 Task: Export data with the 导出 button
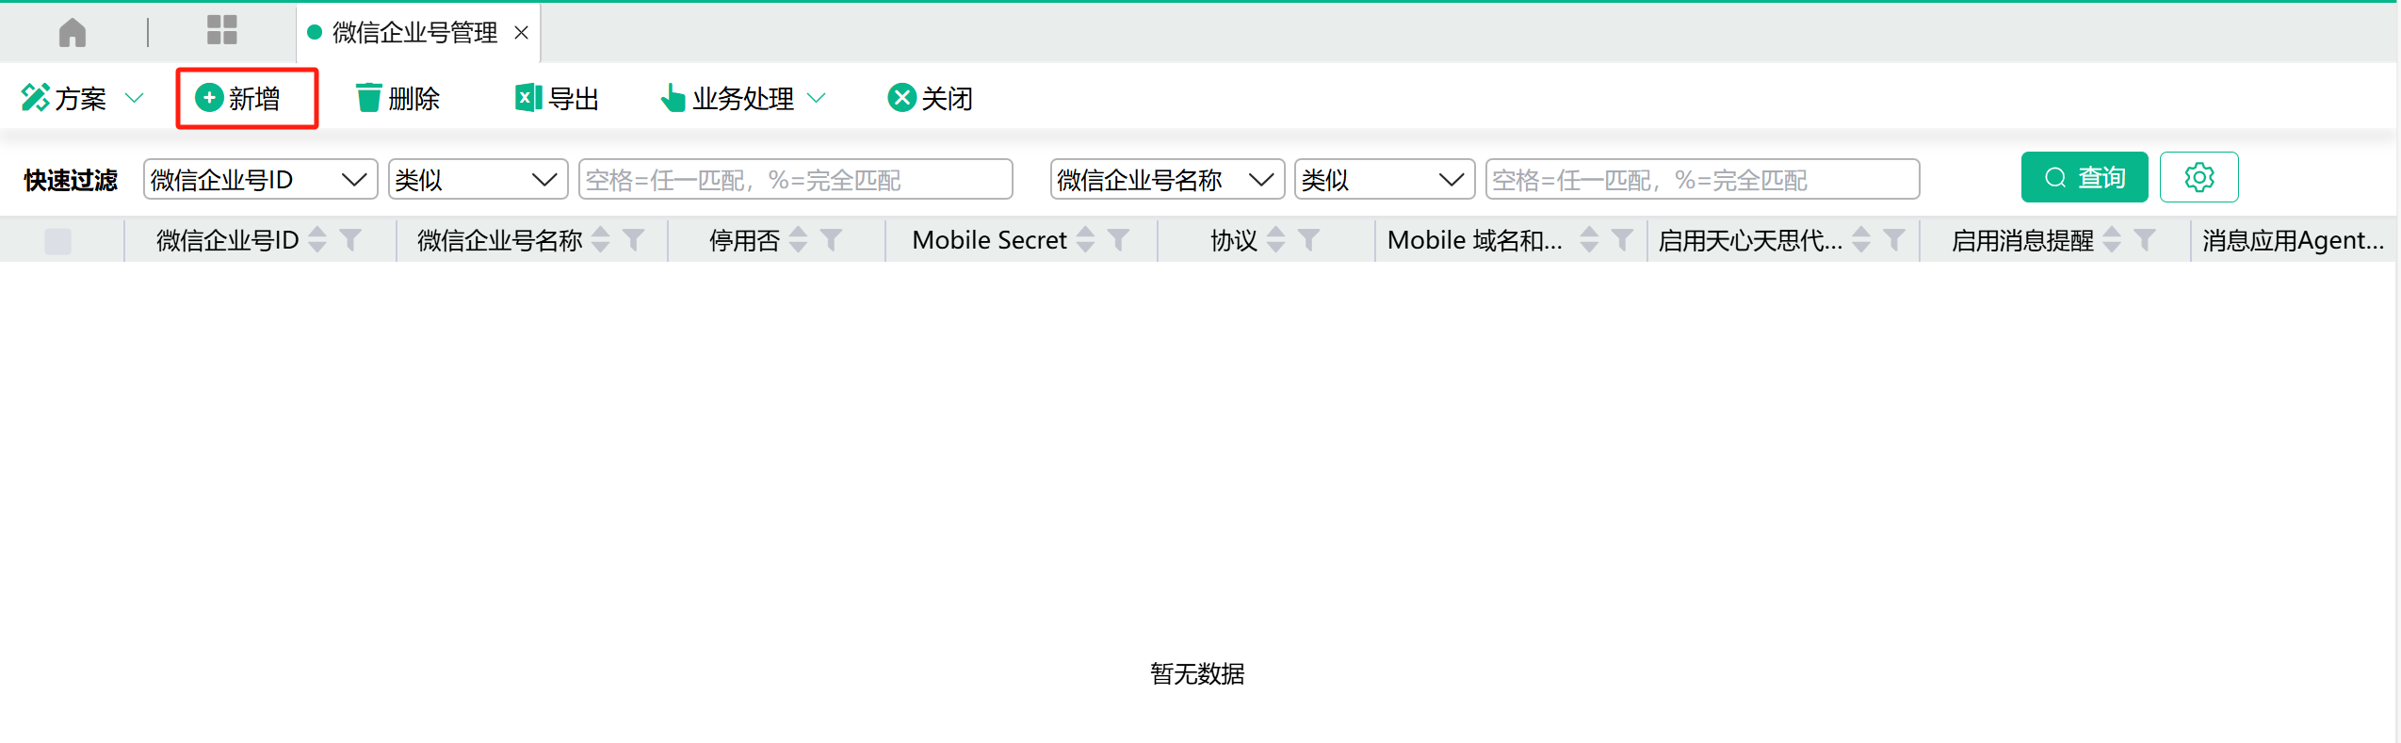click(557, 98)
